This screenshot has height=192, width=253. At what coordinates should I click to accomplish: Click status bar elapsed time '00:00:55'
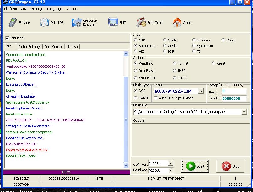coord(235,184)
